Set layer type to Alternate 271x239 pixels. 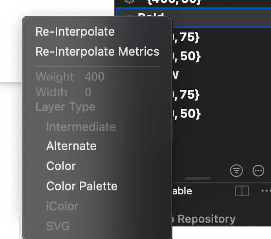click(71, 146)
